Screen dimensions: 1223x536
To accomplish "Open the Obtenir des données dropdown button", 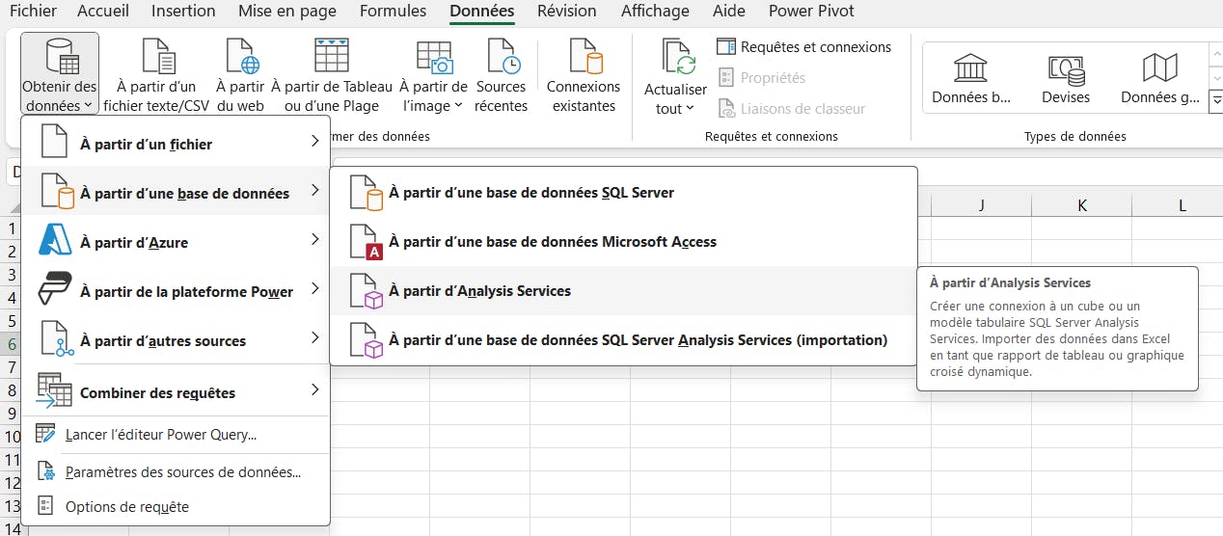I will point(60,74).
